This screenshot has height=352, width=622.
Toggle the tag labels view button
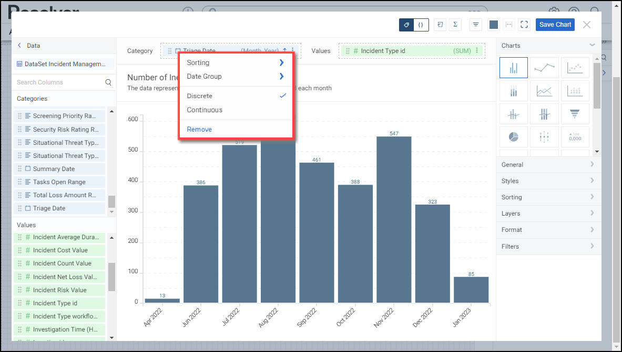point(406,25)
